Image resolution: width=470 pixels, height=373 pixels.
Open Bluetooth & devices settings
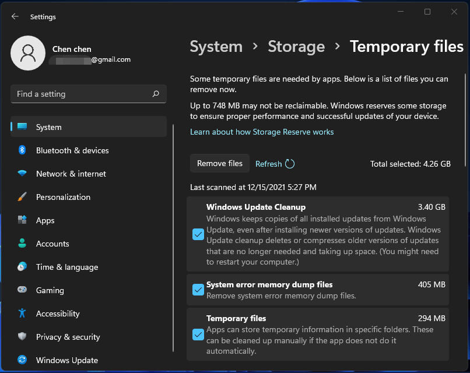89,150
